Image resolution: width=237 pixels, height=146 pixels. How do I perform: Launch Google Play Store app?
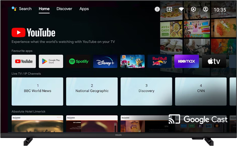point(51,61)
